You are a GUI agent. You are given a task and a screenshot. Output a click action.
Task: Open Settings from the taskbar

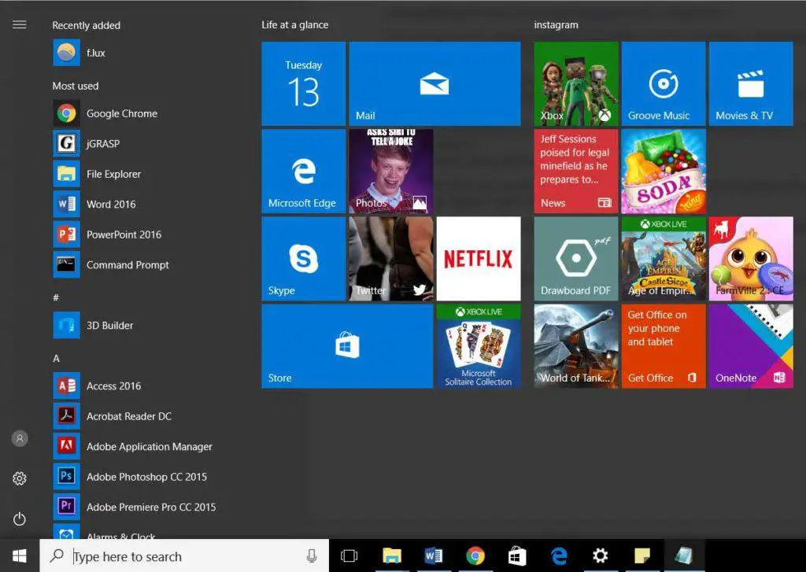(601, 555)
